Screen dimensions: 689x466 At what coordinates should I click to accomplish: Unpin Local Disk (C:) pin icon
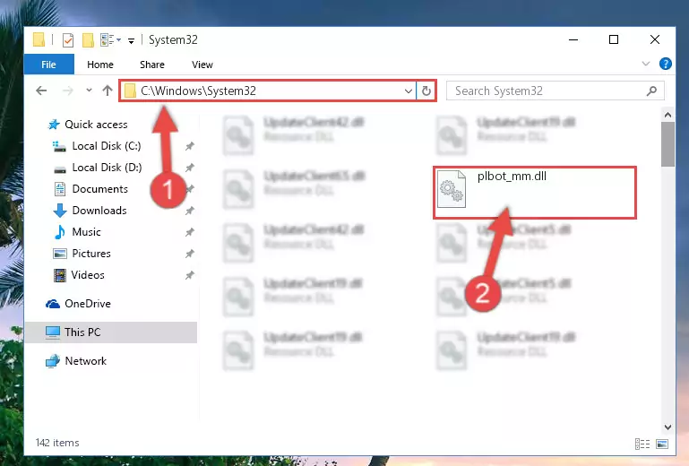(189, 146)
